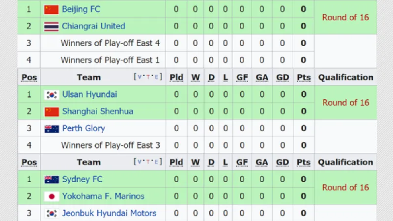This screenshot has width=393, height=221.
Task: Click the China flag beside Beijing FC
Action: coord(51,9)
